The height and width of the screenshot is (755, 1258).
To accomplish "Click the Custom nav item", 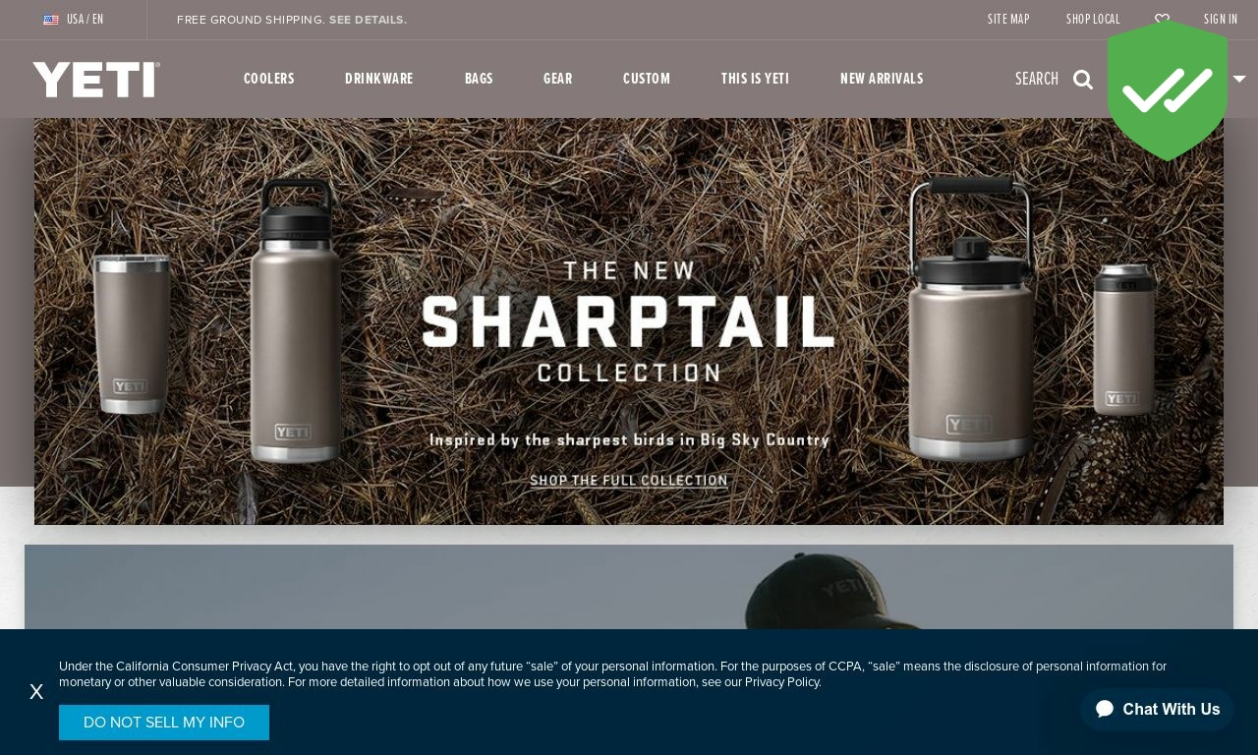I will click(x=647, y=79).
